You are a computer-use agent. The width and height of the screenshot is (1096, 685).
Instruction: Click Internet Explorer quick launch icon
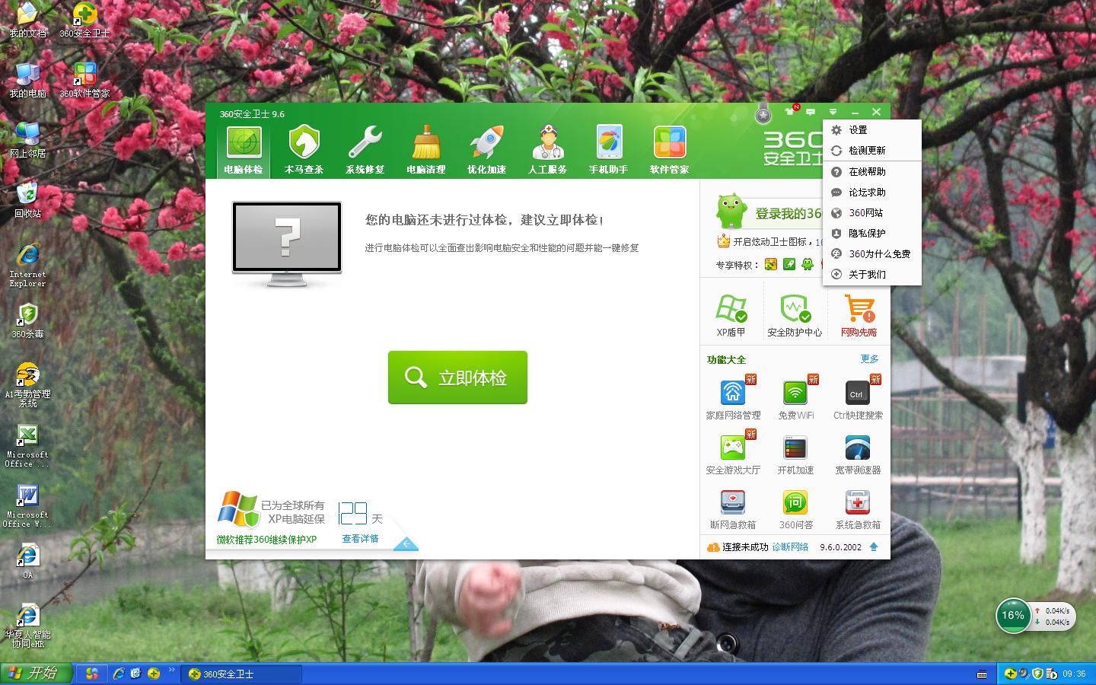(119, 674)
